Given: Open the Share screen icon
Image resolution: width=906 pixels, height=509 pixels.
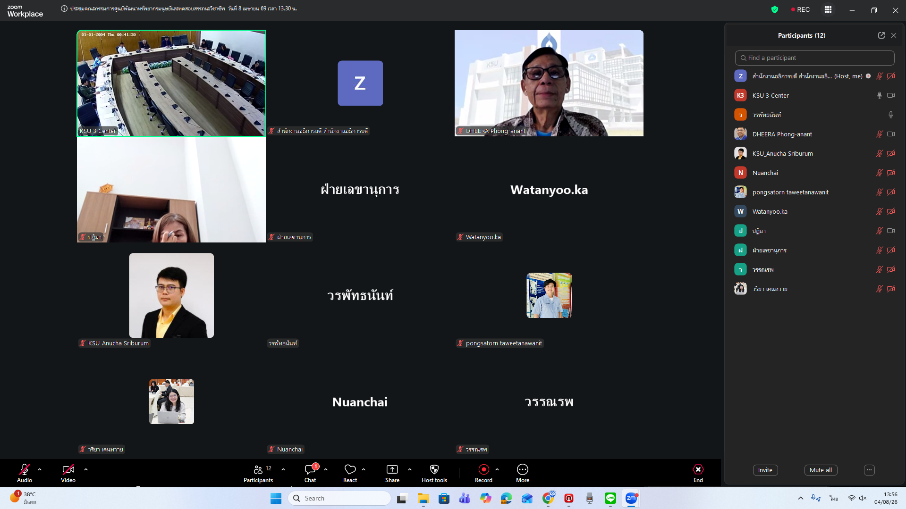Looking at the screenshot, I should coord(392,470).
